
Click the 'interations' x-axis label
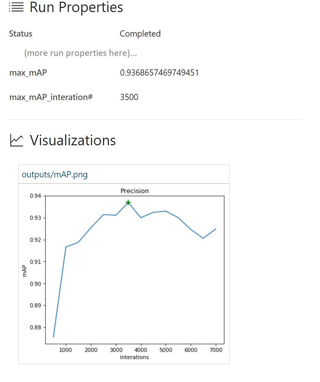tap(134, 357)
